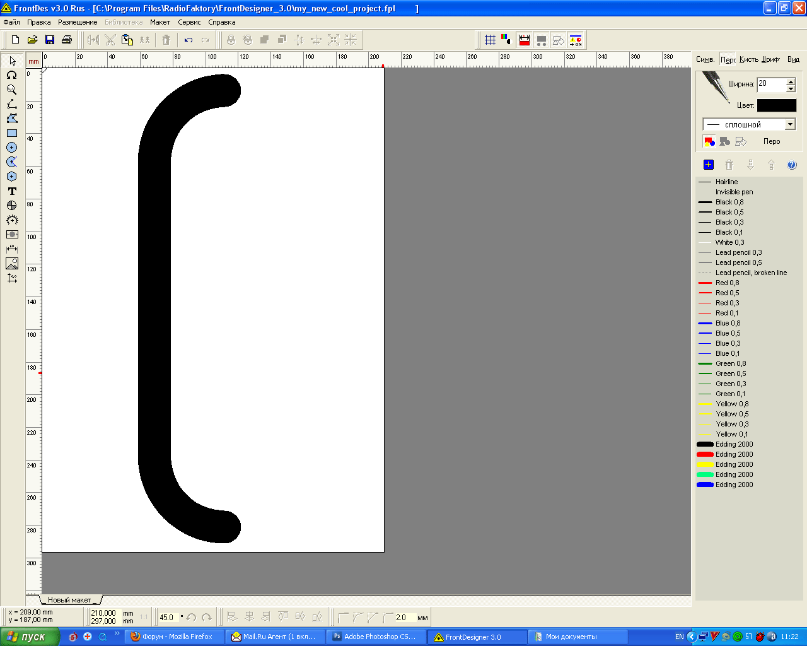This screenshot has height=646, width=807.
Task: Click the corner radius field showing 2.0
Action: [x=404, y=618]
